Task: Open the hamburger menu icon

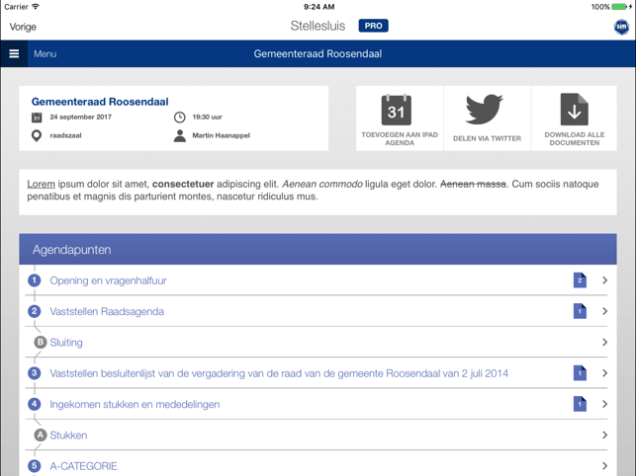Action: (14, 53)
